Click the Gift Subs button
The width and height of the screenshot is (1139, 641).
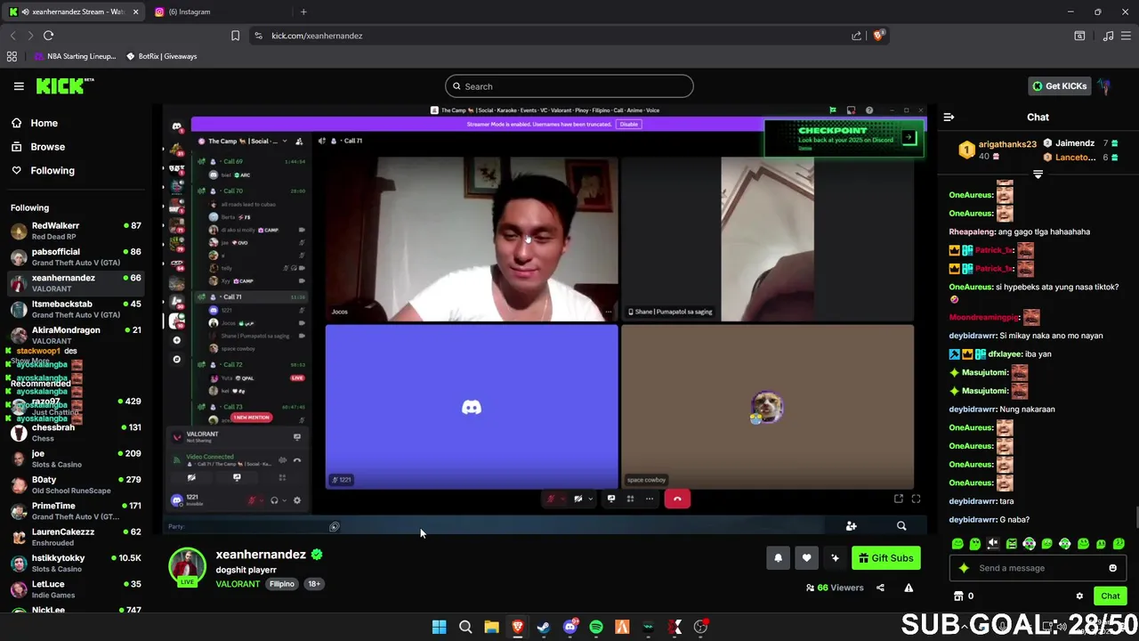[x=885, y=558]
